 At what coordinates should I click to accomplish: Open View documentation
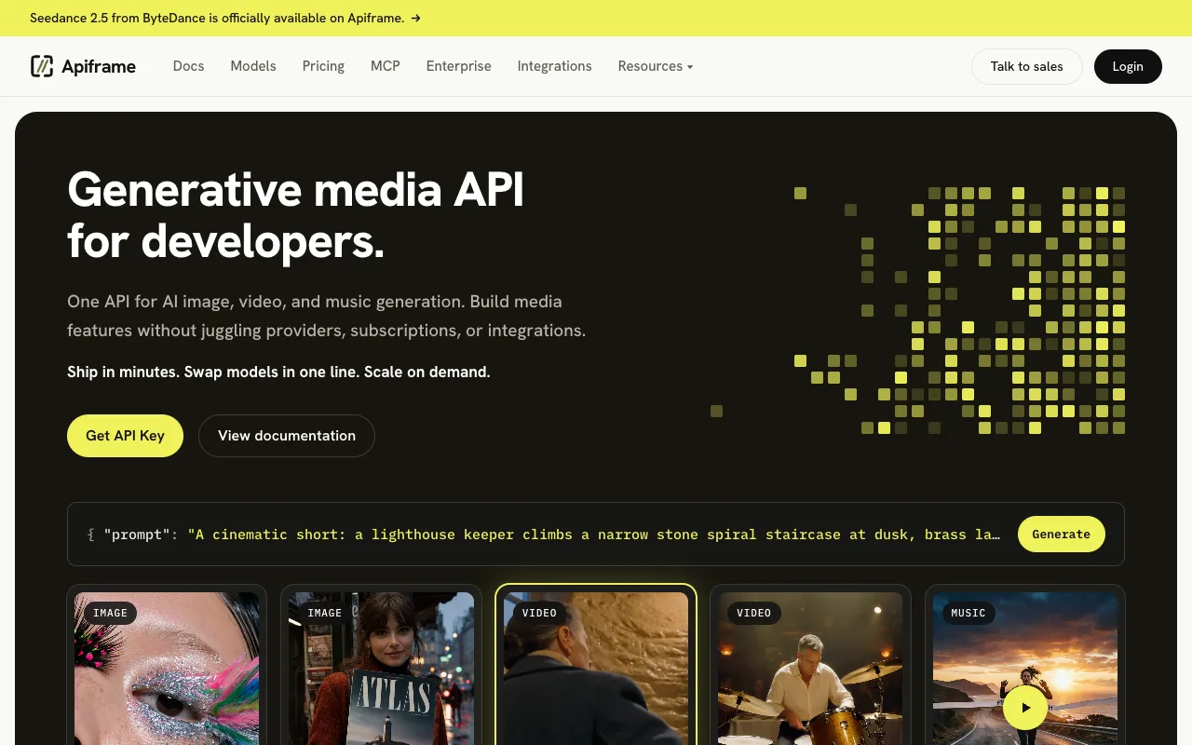(287, 436)
